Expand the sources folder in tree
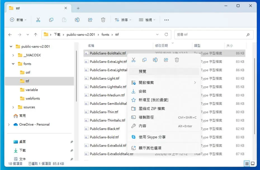The image size is (260, 170). coord(13,107)
